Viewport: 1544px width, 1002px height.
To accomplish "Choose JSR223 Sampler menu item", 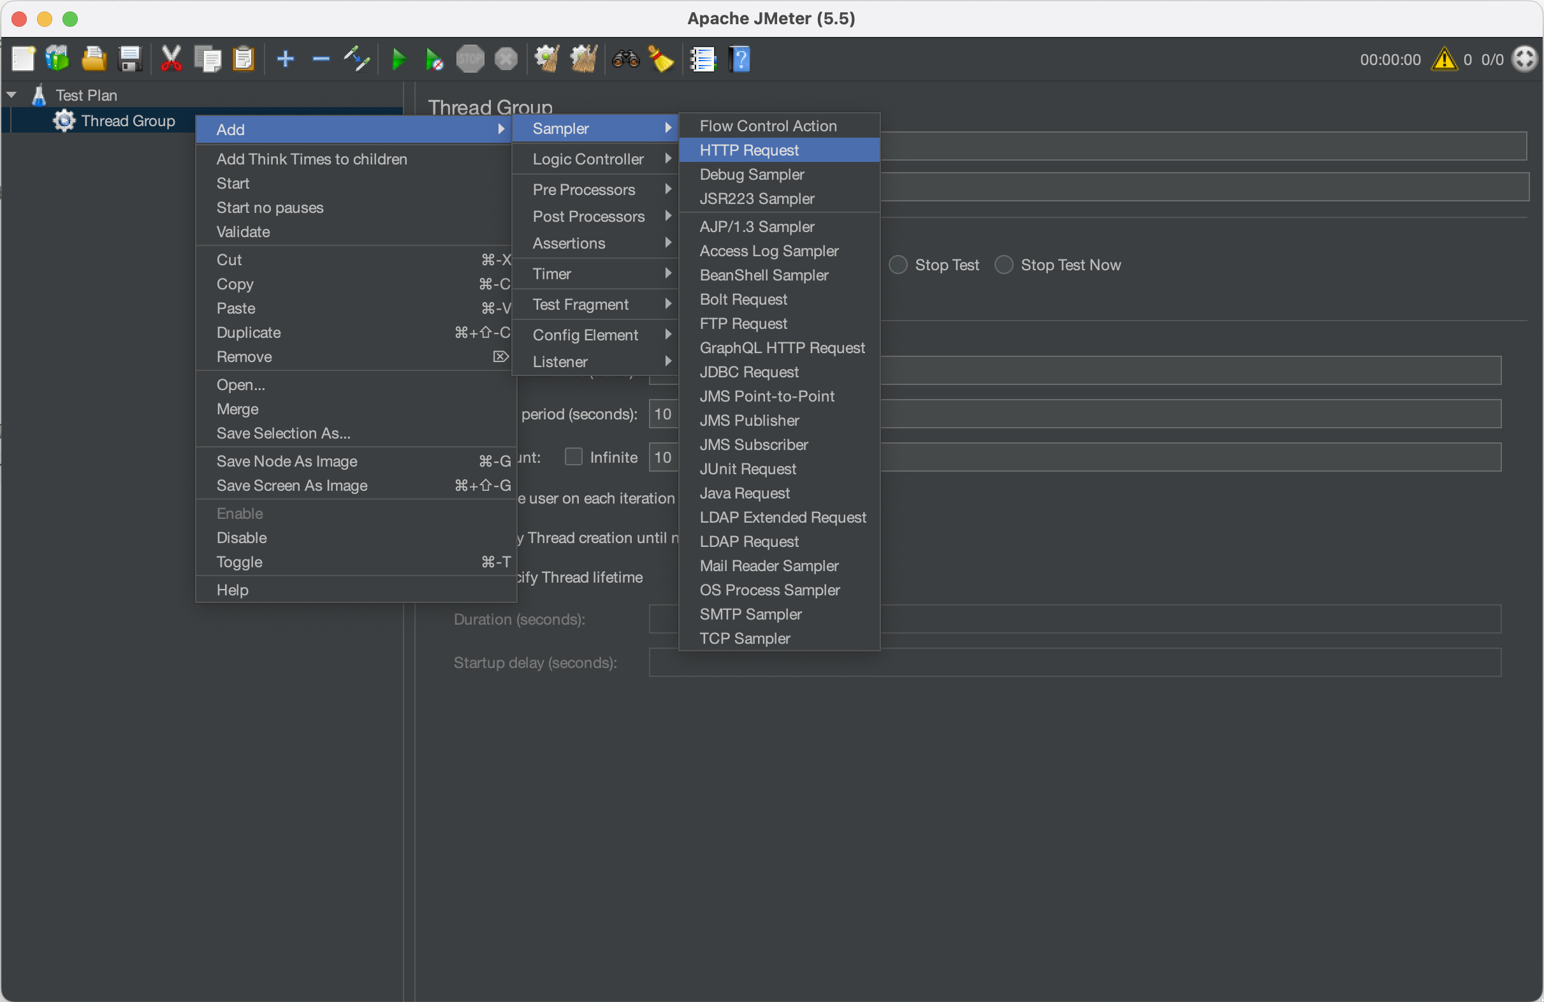I will (779, 198).
